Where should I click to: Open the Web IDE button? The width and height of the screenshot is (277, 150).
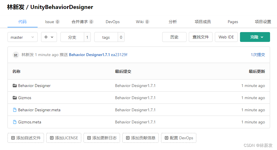pyautogui.click(x=226, y=37)
